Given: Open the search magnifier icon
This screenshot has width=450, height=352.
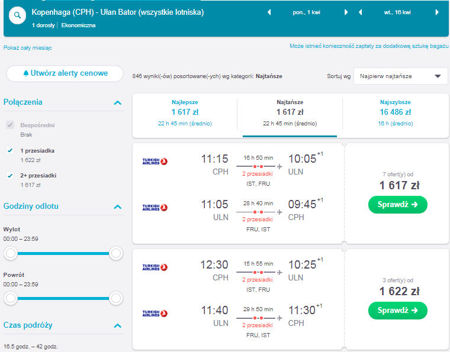Looking at the screenshot, I should pyautogui.click(x=18, y=15).
